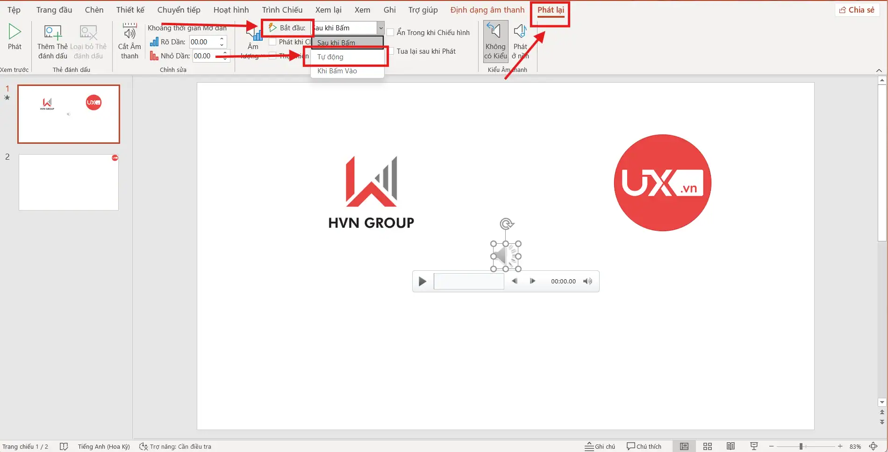Switch to slide sorter view icon

pos(708,446)
